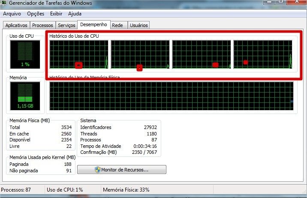
Task: Click status bar text Processos: 87
Action: 16,190
